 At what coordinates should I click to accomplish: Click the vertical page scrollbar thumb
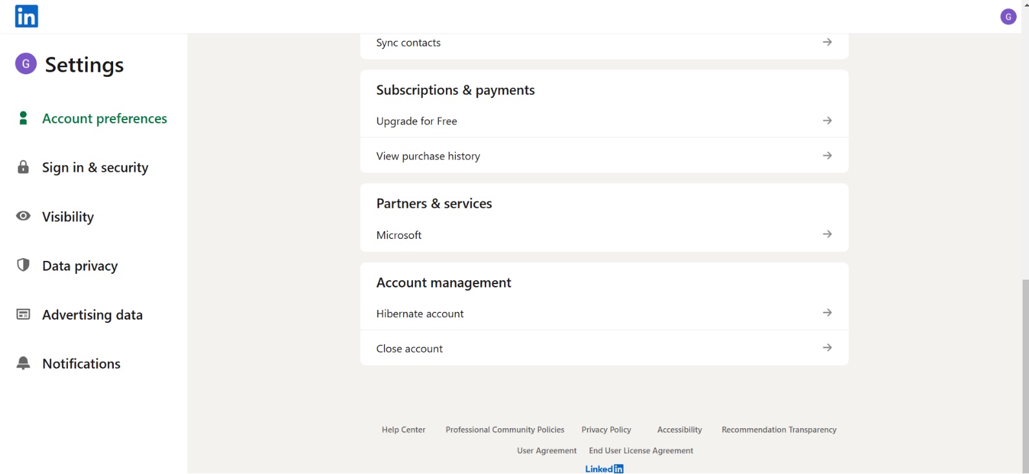(1025, 375)
